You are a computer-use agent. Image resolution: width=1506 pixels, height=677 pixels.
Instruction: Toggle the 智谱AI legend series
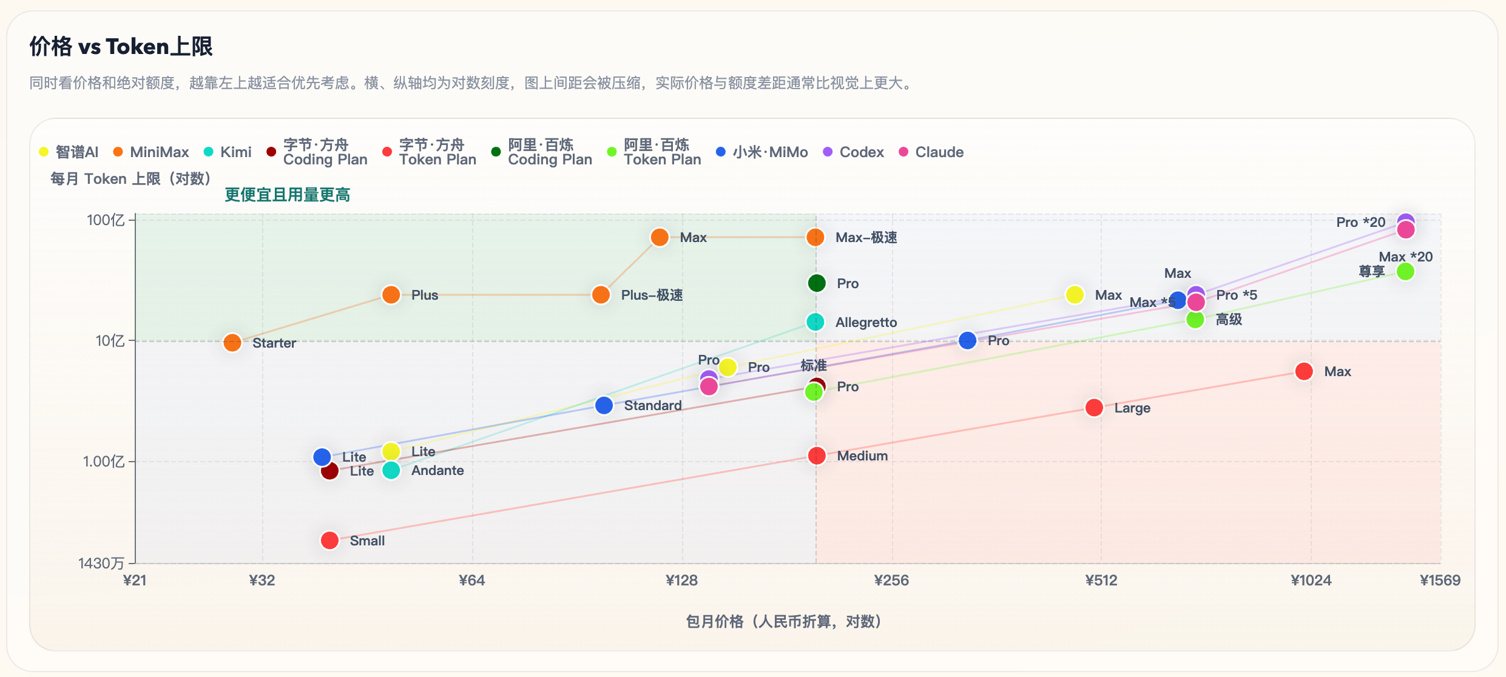(x=69, y=152)
